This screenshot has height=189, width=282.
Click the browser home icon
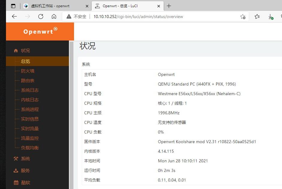coord(54,16)
